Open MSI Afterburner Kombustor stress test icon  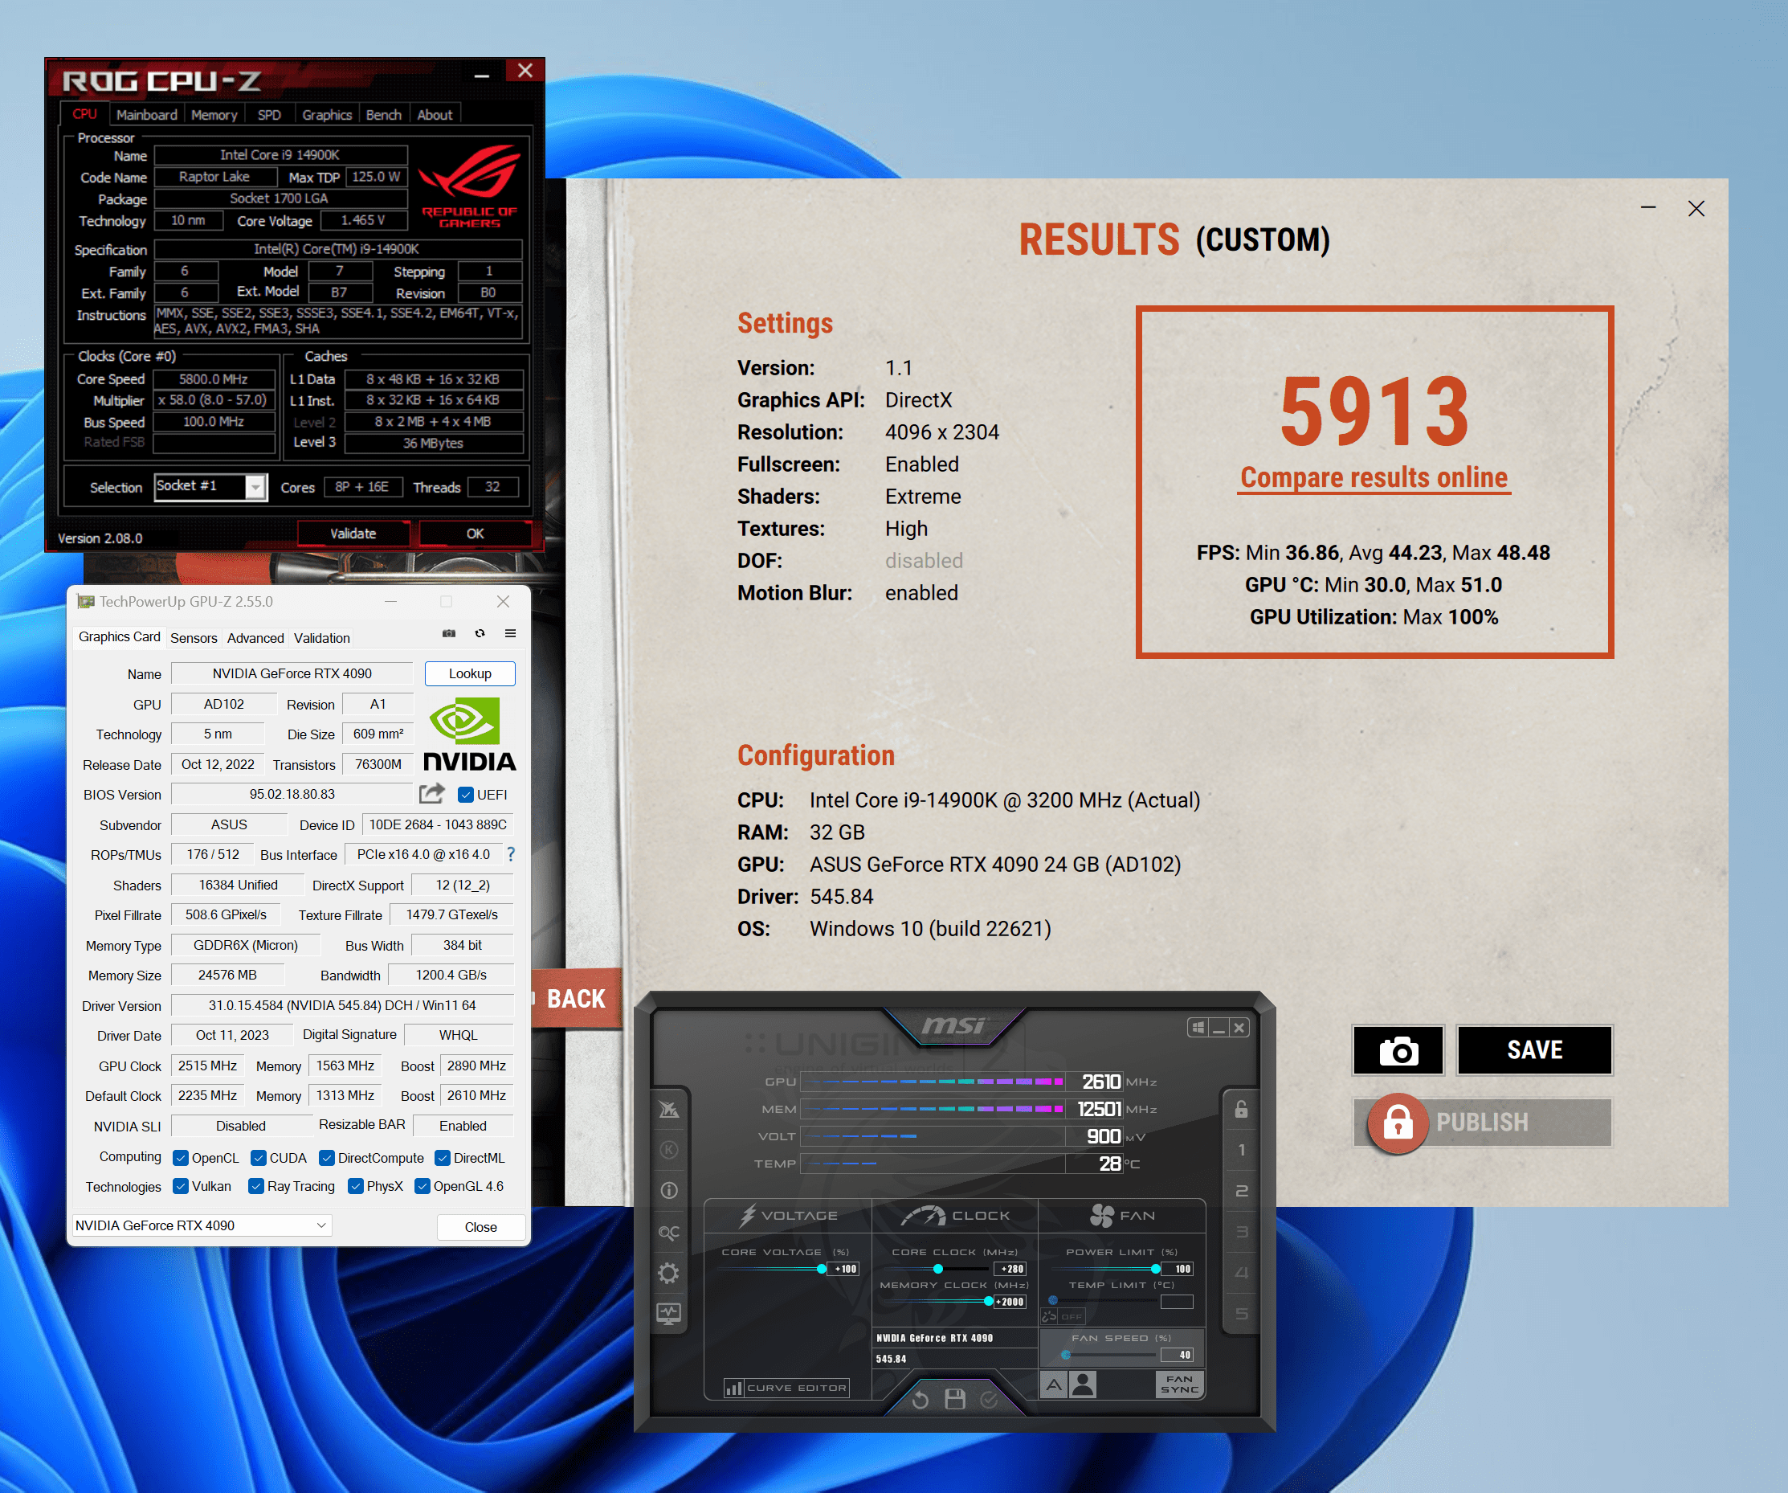(669, 1150)
